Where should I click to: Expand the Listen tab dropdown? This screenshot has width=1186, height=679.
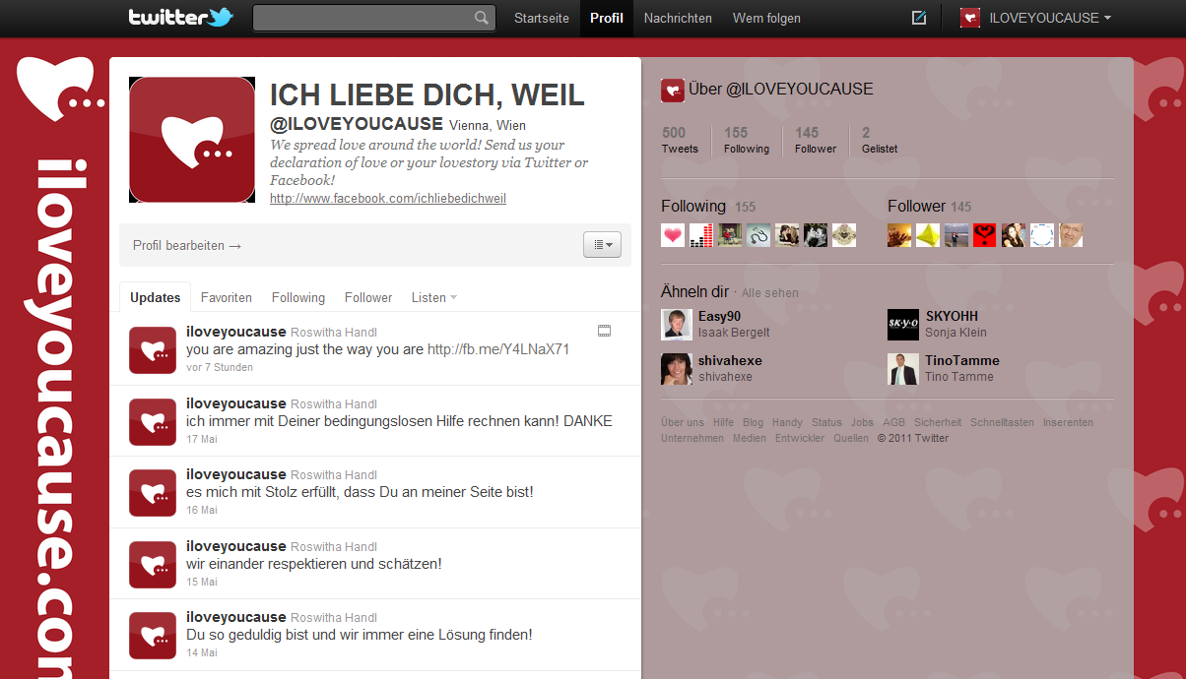pos(434,297)
